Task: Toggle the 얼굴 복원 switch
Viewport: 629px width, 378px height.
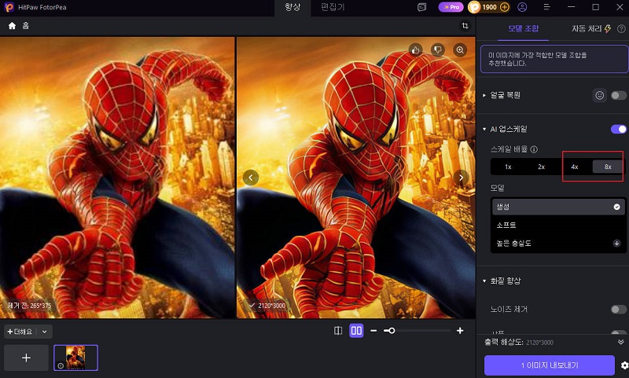Action: pyautogui.click(x=618, y=95)
